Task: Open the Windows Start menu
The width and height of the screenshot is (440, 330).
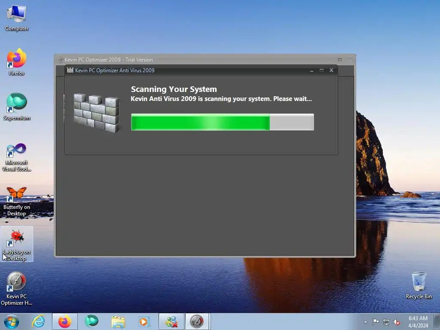Action: coord(12,321)
